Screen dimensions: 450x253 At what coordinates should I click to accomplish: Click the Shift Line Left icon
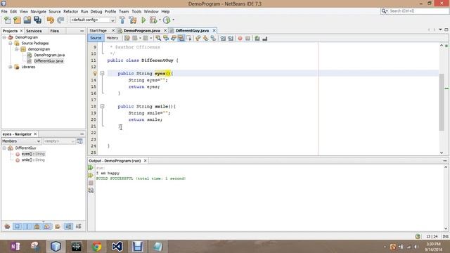pos(223,38)
